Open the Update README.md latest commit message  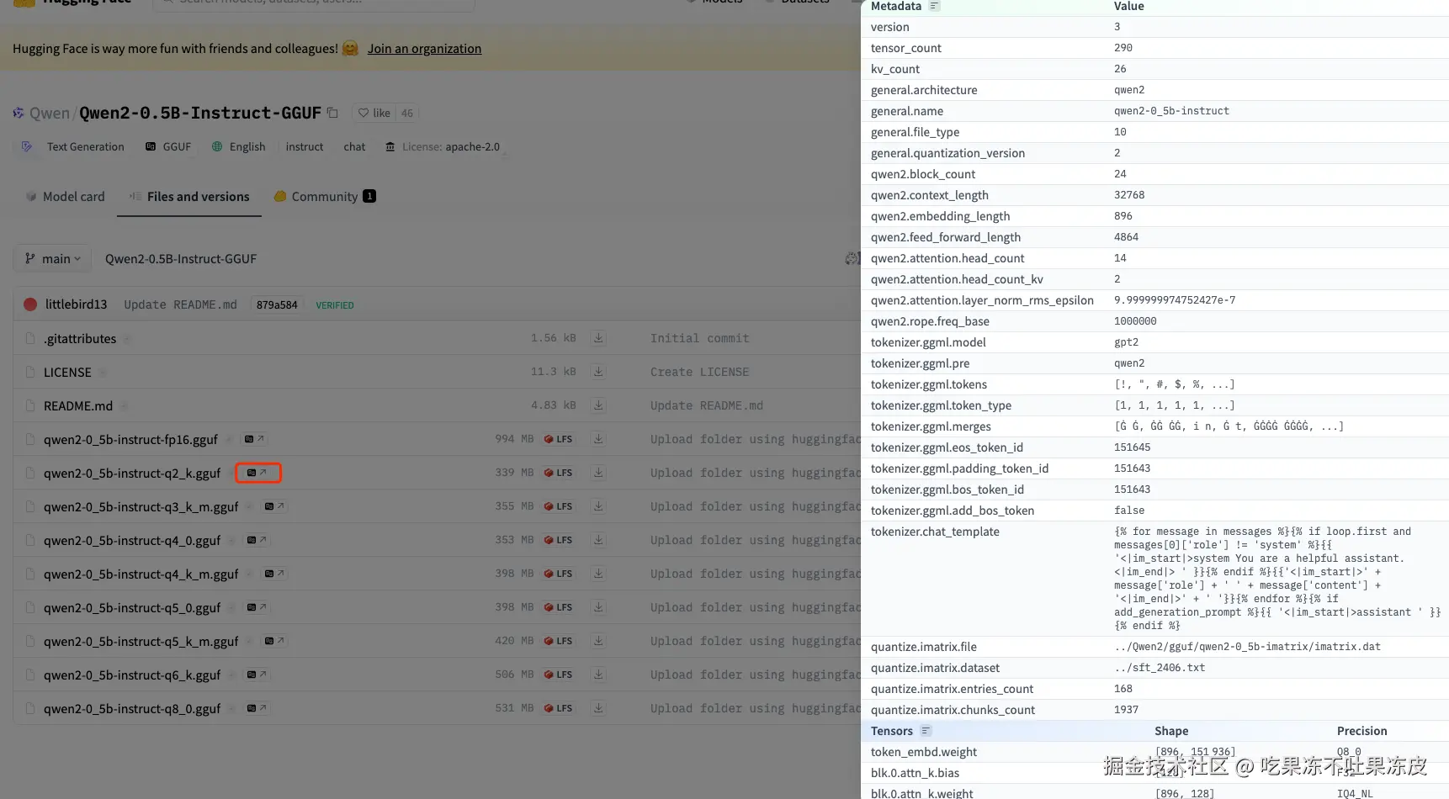[x=180, y=304]
